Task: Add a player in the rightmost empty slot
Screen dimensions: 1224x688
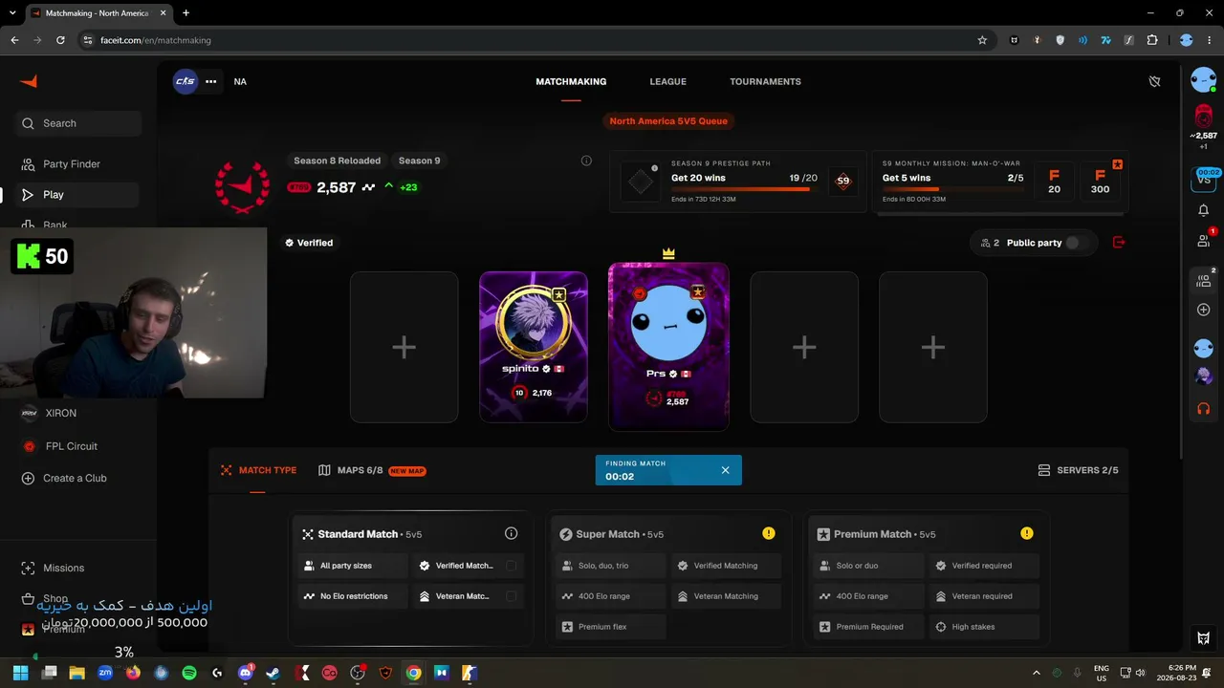Action: 933,347
